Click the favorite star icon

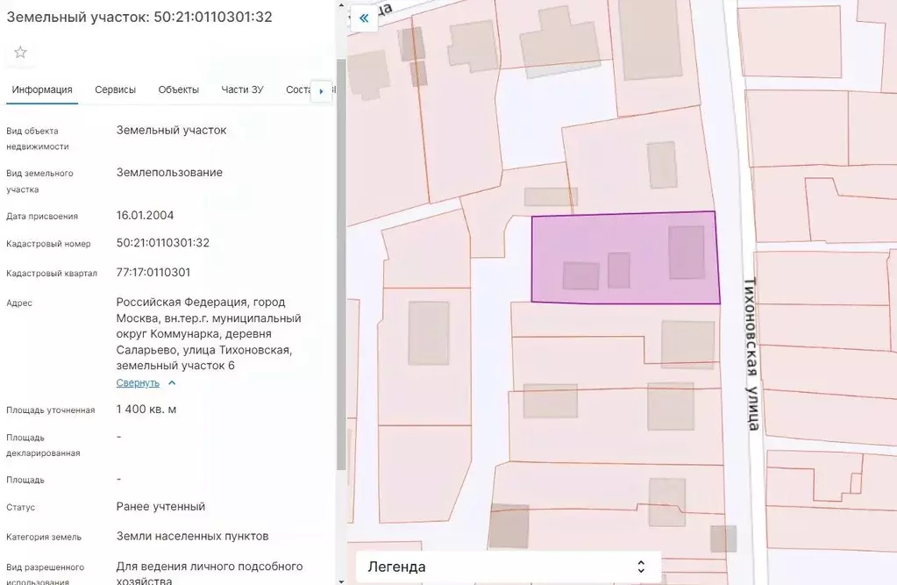pyautogui.click(x=20, y=53)
